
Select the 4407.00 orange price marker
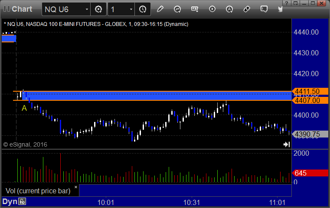(x=310, y=100)
